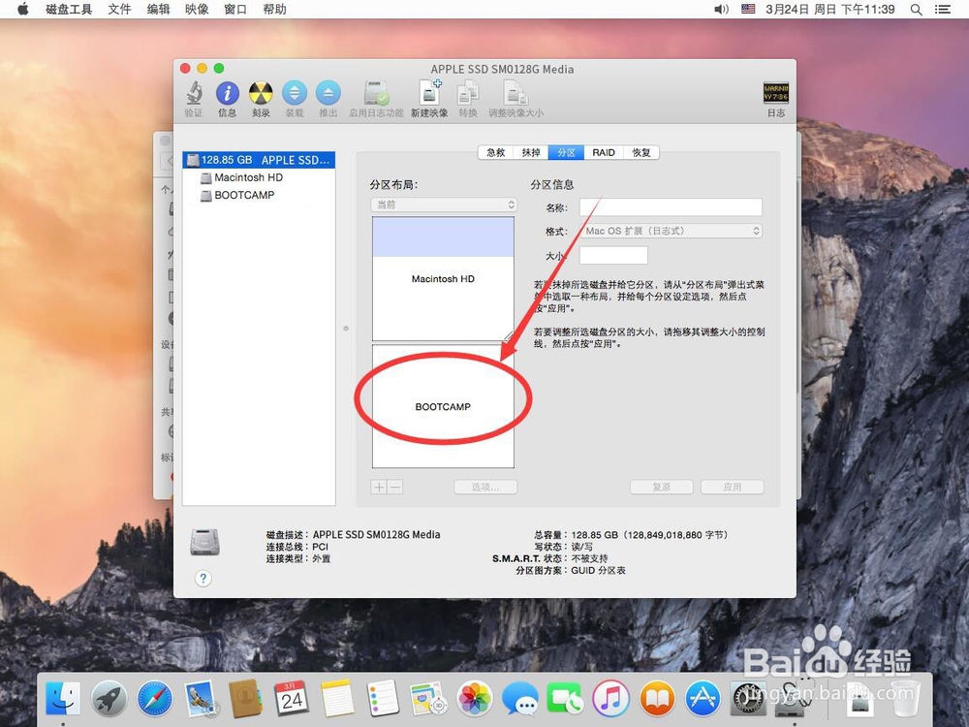
Task: Click the 'GUID 分区表' text
Action: [598, 571]
